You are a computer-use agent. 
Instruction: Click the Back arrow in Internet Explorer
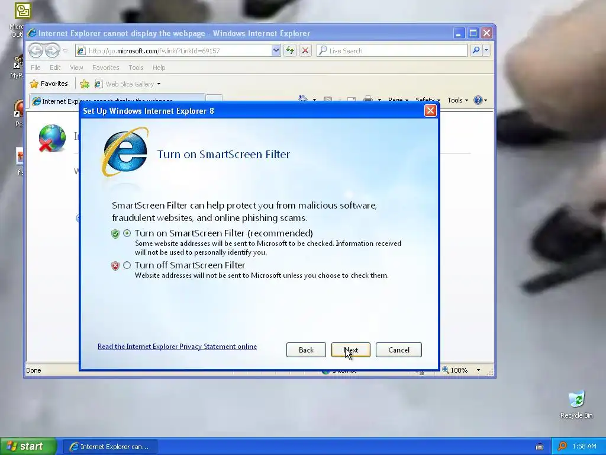tap(36, 51)
